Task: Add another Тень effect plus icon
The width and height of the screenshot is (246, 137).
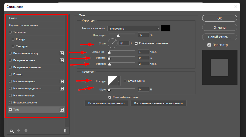Action: click(62, 110)
